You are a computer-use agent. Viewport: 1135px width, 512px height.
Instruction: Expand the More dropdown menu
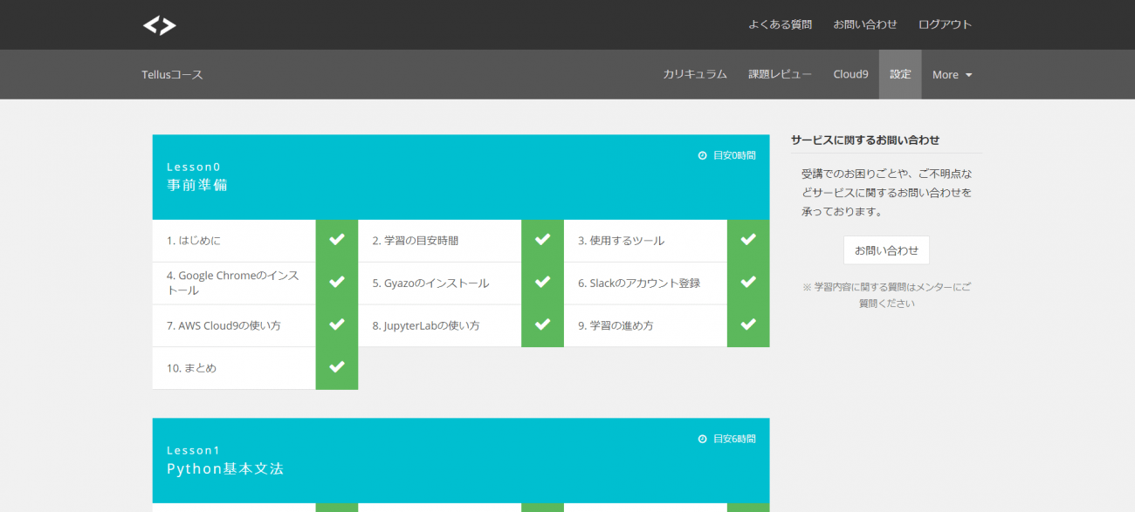coord(953,75)
